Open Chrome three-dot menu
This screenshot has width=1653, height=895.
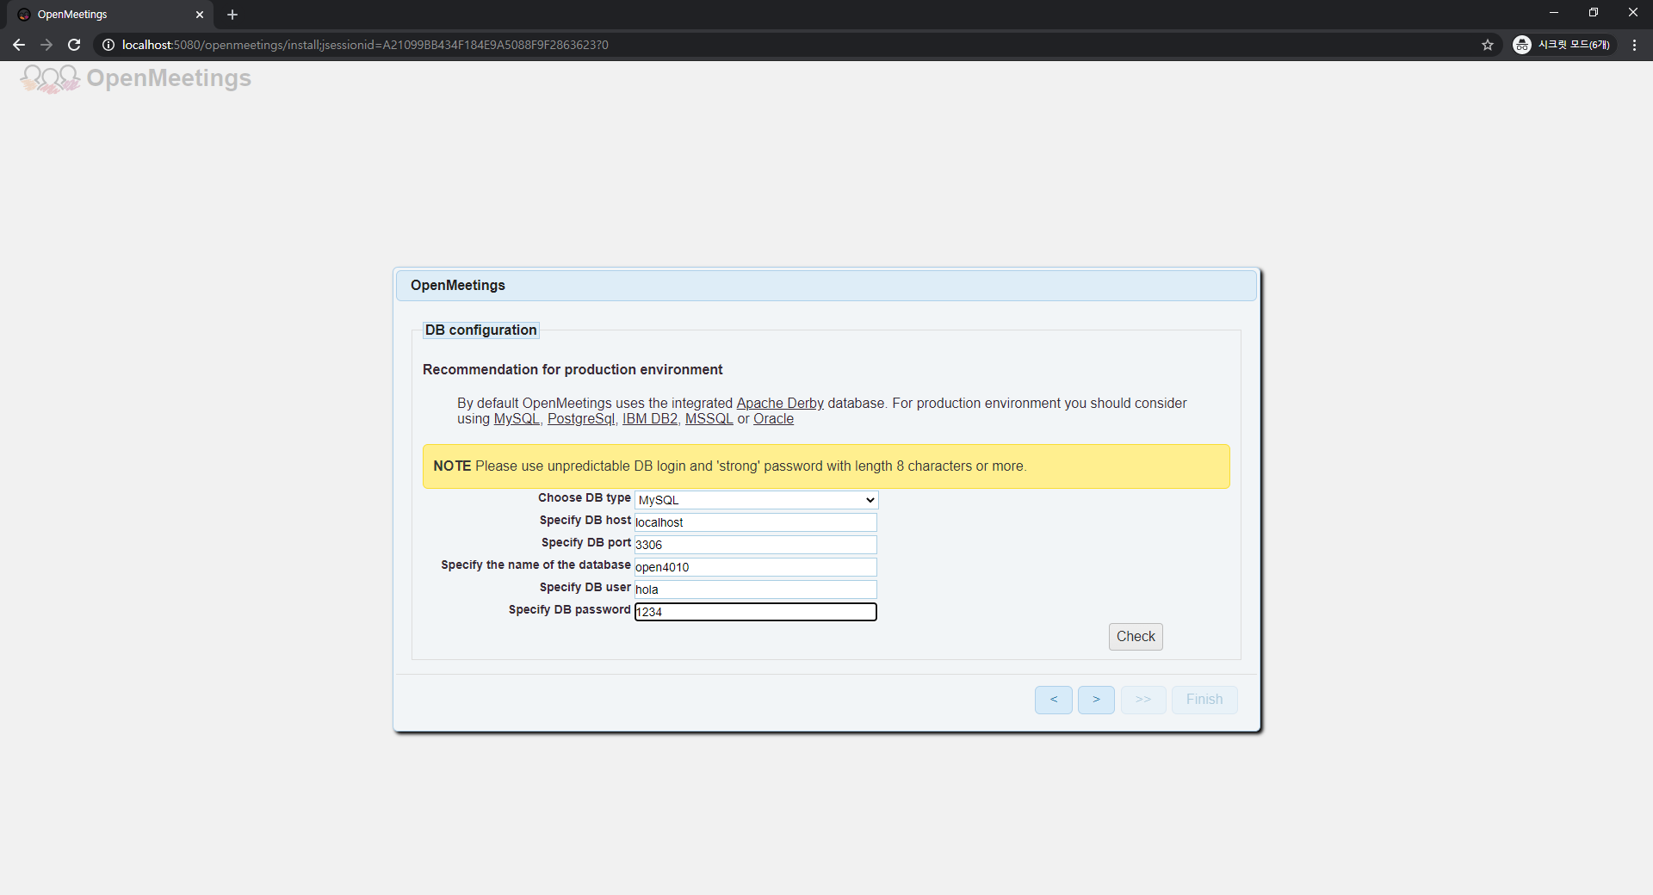coord(1634,45)
